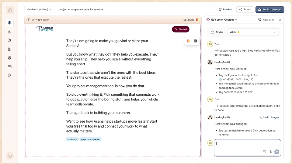Click the Tailored Wealth logo
Screen dimensions: 292x164
[45, 29]
